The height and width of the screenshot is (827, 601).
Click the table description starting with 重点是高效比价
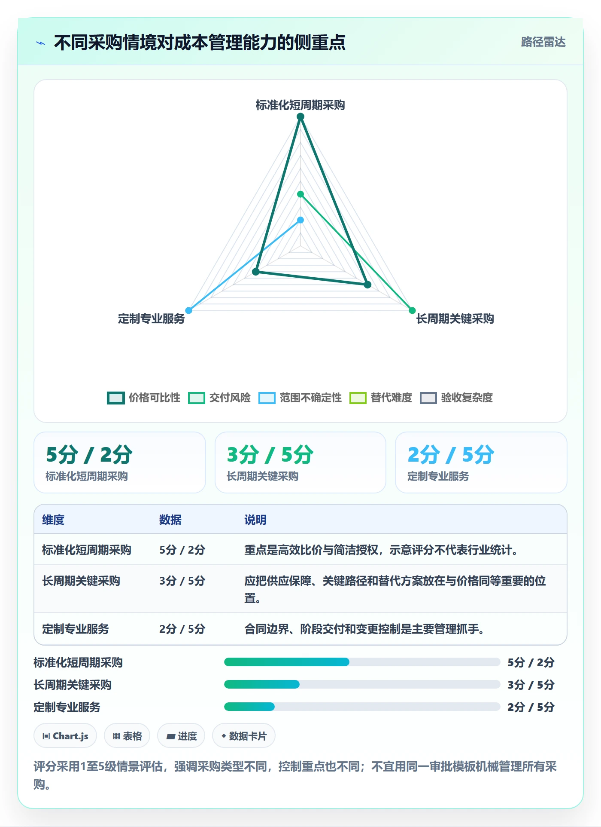(x=382, y=550)
